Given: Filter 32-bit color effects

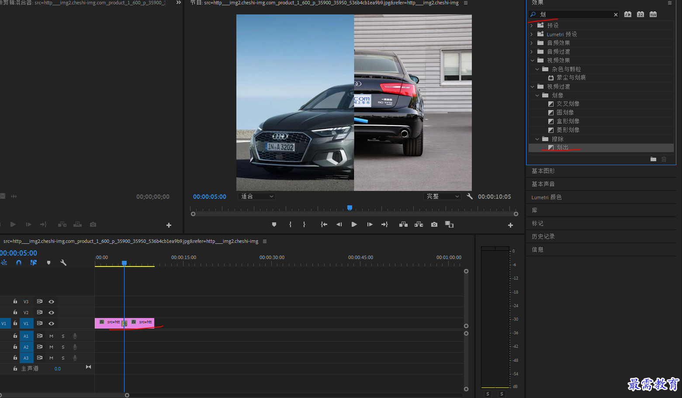Looking at the screenshot, I should pyautogui.click(x=640, y=14).
